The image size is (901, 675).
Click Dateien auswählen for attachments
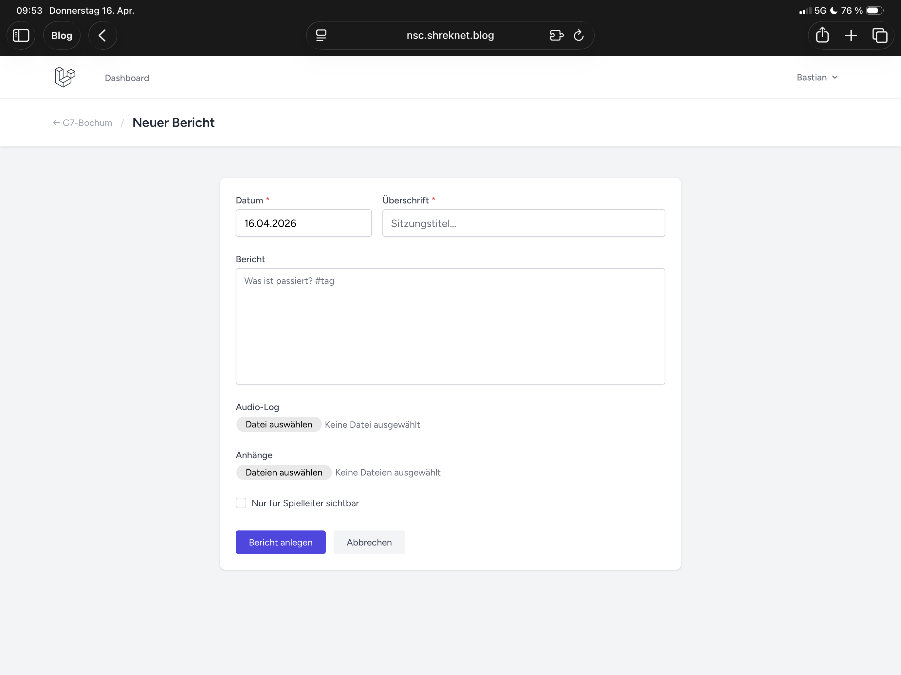coord(284,472)
